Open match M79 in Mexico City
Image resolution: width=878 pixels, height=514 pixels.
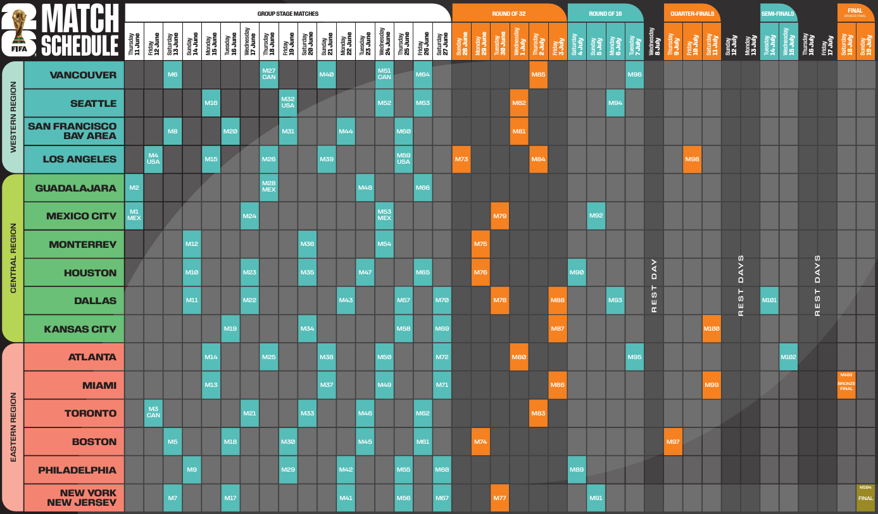pyautogui.click(x=500, y=216)
